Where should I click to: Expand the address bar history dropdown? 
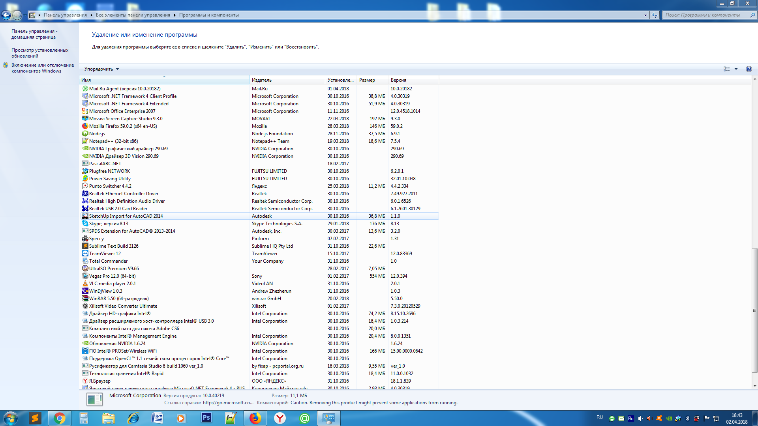pos(645,15)
